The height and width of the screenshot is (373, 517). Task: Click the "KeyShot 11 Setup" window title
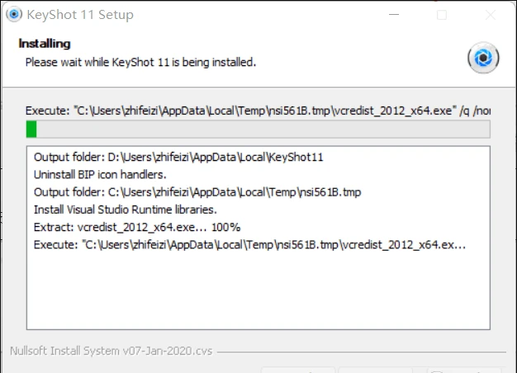pyautogui.click(x=80, y=15)
